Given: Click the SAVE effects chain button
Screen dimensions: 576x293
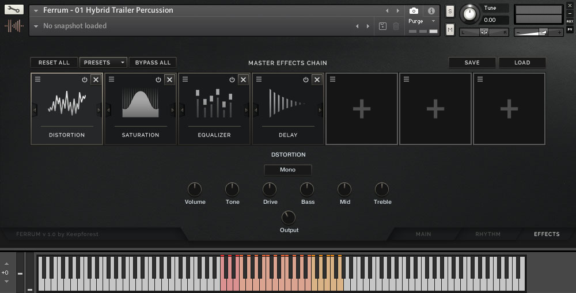Looking at the screenshot, I should coord(472,62).
